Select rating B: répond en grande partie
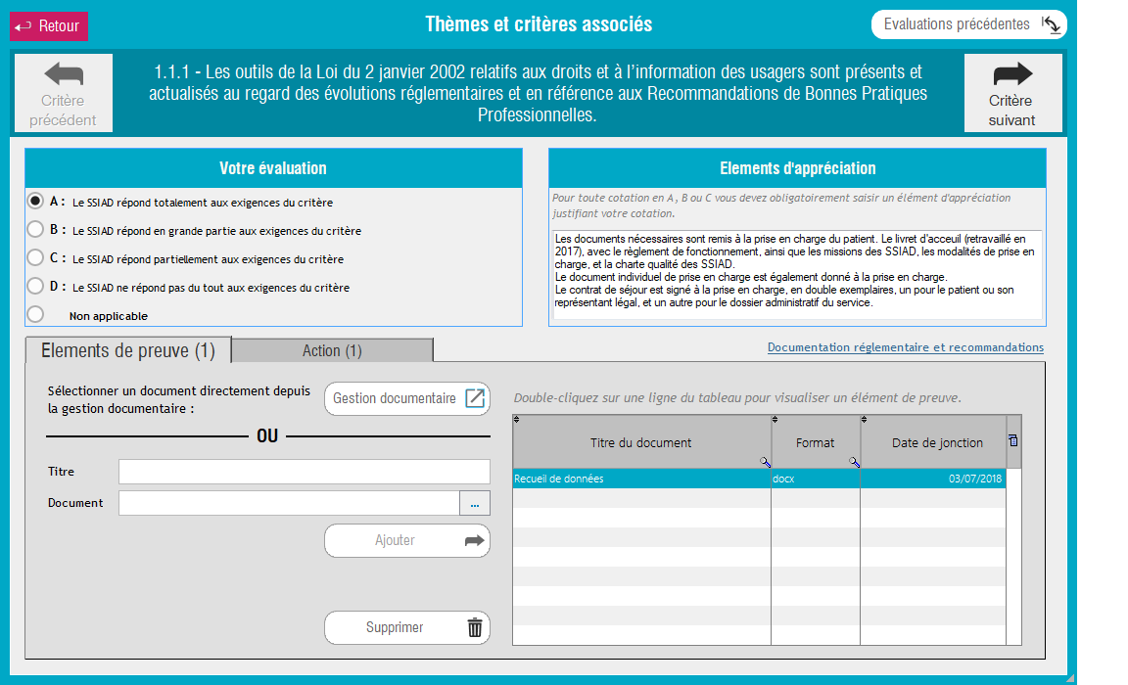 click(x=35, y=229)
